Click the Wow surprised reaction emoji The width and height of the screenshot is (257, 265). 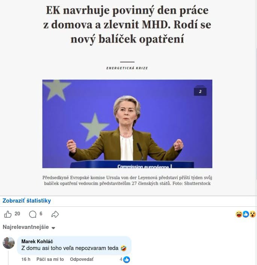point(252,214)
